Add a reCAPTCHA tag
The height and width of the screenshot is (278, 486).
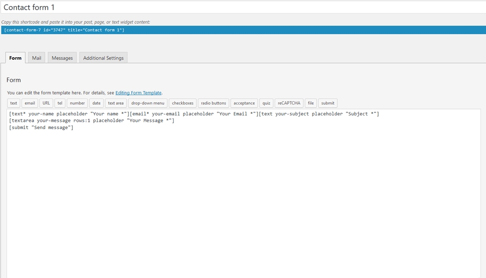(x=289, y=103)
